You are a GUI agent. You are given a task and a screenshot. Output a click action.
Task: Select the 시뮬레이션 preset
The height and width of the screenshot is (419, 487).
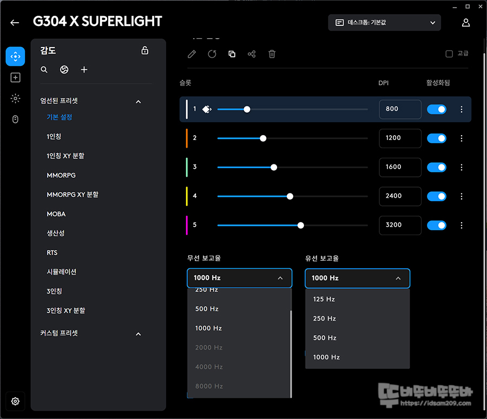[61, 272]
